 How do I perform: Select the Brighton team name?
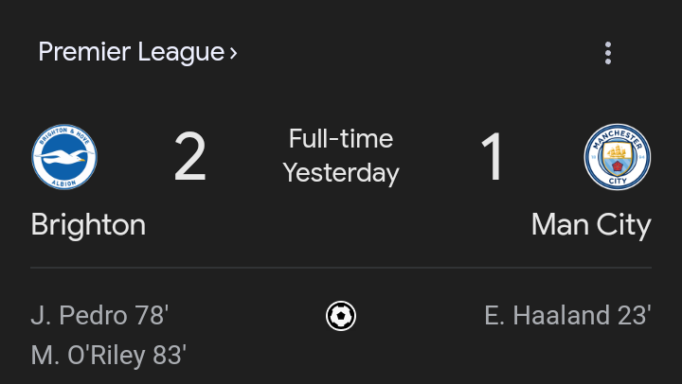(x=88, y=224)
